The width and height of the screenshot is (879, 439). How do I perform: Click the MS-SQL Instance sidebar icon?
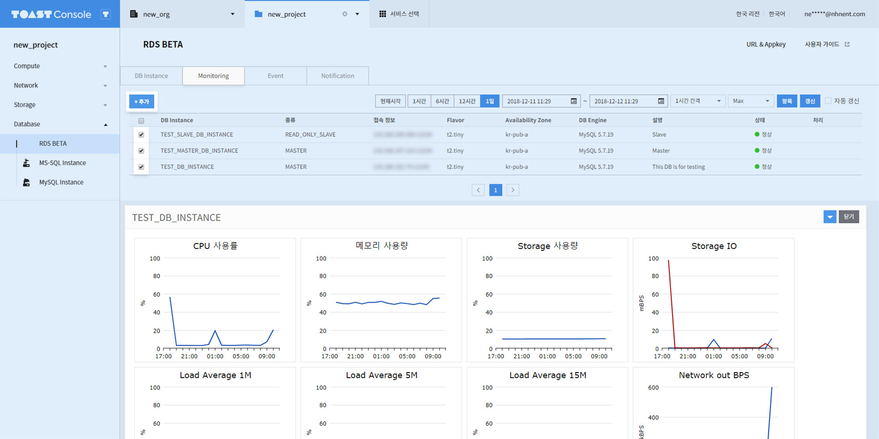(27, 163)
